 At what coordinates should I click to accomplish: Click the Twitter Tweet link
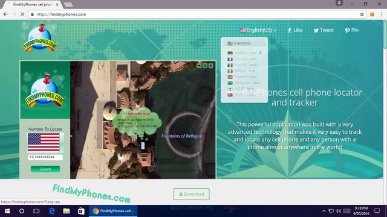[324, 30]
